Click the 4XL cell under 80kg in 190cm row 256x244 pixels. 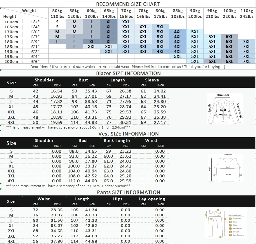(161, 51)
